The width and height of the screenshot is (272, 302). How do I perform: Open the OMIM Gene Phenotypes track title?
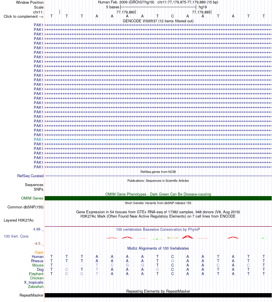coord(158,194)
